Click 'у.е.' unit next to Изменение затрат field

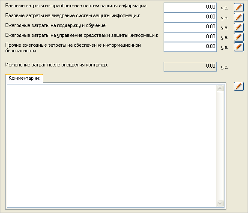click(224, 67)
